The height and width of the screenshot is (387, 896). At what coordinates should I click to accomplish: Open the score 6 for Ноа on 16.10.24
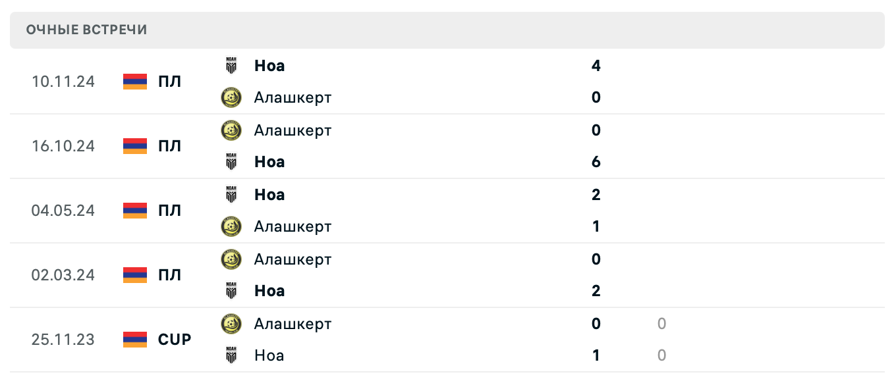coord(596,161)
